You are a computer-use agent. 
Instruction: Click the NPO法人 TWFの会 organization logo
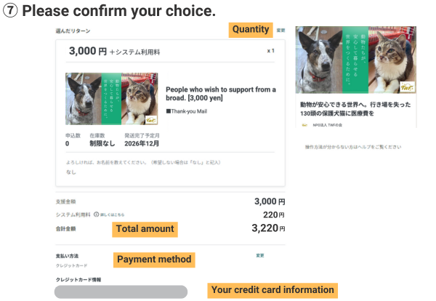coord(304,126)
